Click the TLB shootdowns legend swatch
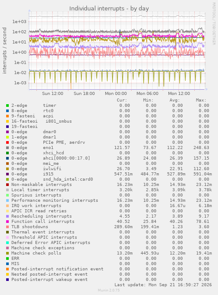This screenshot has width=218, height=295. coord(7,227)
